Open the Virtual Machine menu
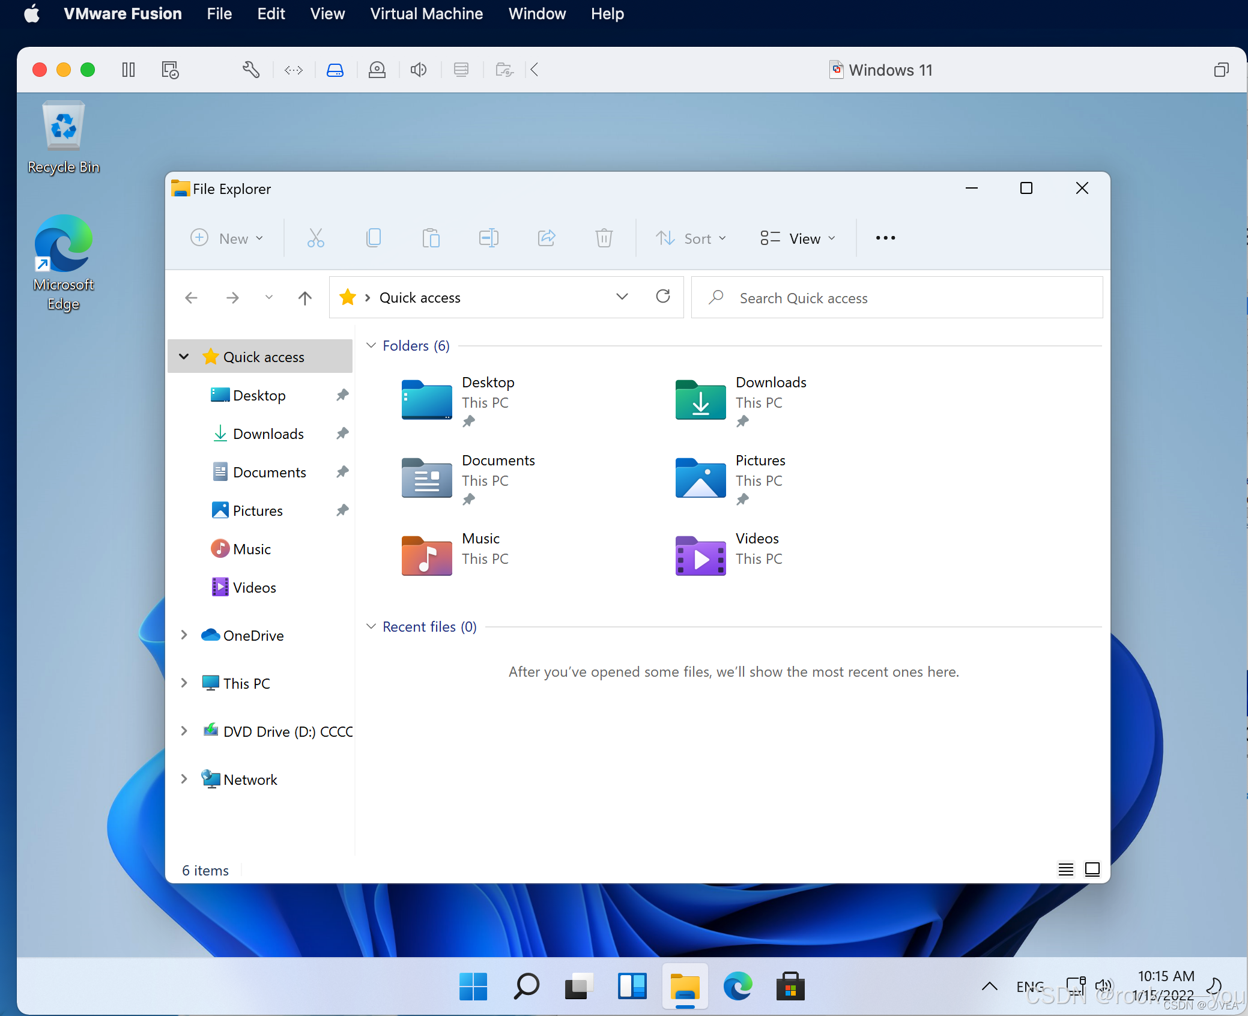Screen dimensions: 1248x1016 (x=426, y=13)
